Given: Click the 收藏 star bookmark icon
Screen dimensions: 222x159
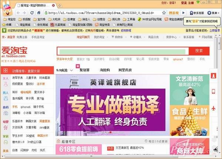Looking at the screenshot, I should 4,25.
